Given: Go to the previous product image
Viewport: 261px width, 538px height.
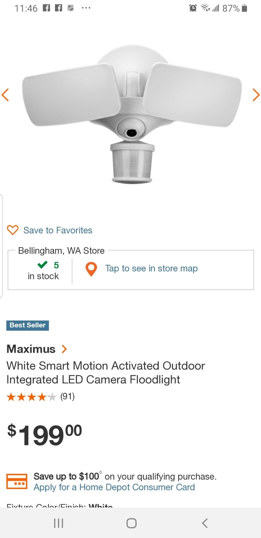Looking at the screenshot, I should coord(5,95).
